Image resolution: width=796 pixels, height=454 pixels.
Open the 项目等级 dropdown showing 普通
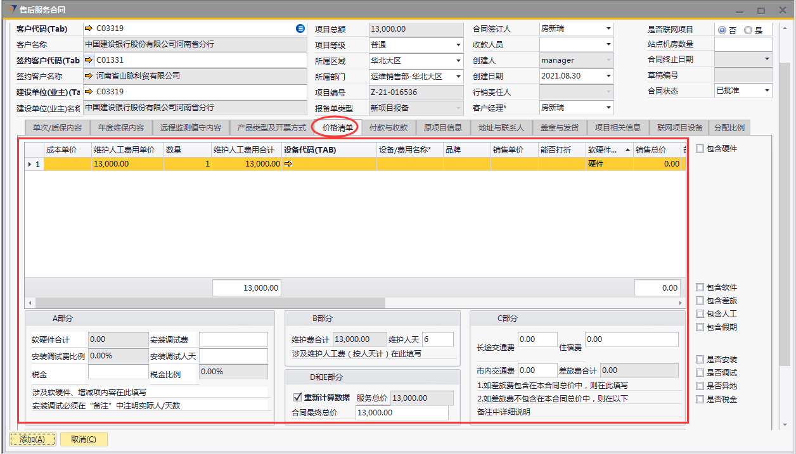point(458,45)
